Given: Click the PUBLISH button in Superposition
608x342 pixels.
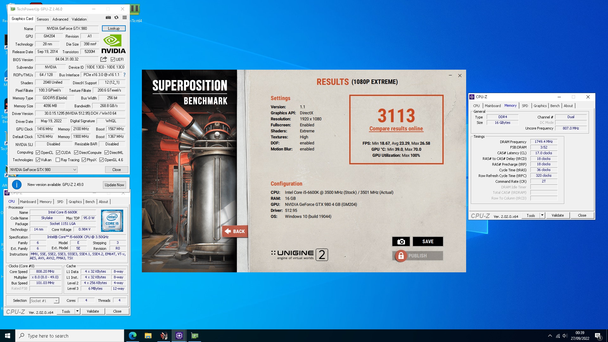Looking at the screenshot, I should click(417, 256).
